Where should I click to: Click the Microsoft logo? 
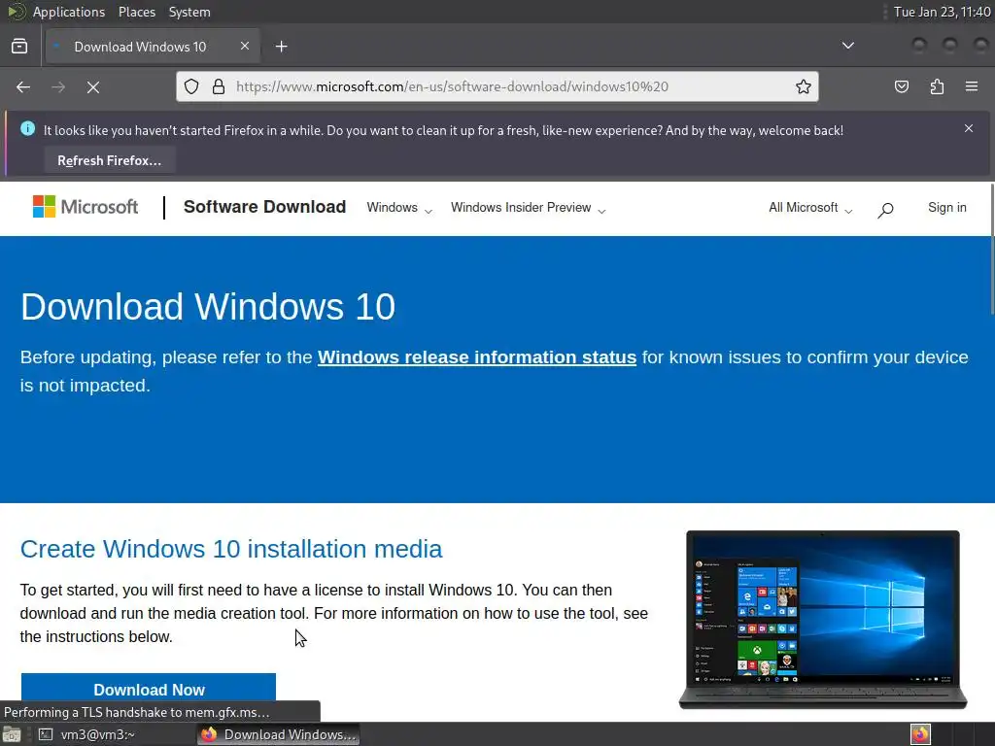(x=86, y=207)
